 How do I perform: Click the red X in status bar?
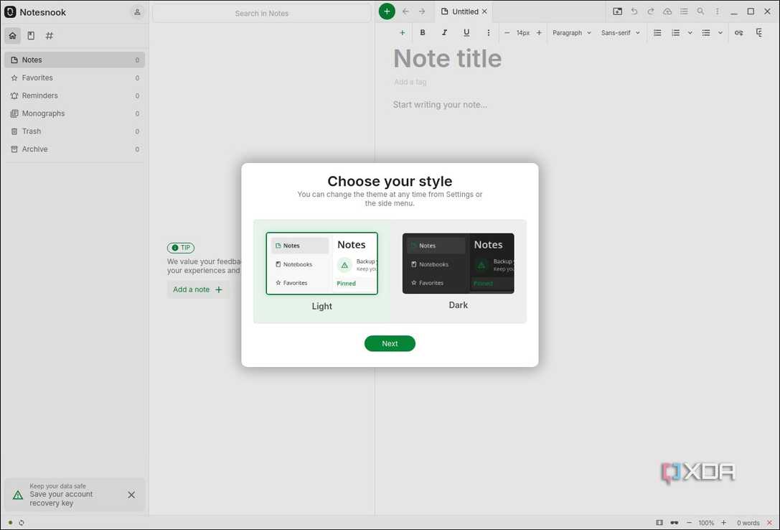[x=769, y=523]
